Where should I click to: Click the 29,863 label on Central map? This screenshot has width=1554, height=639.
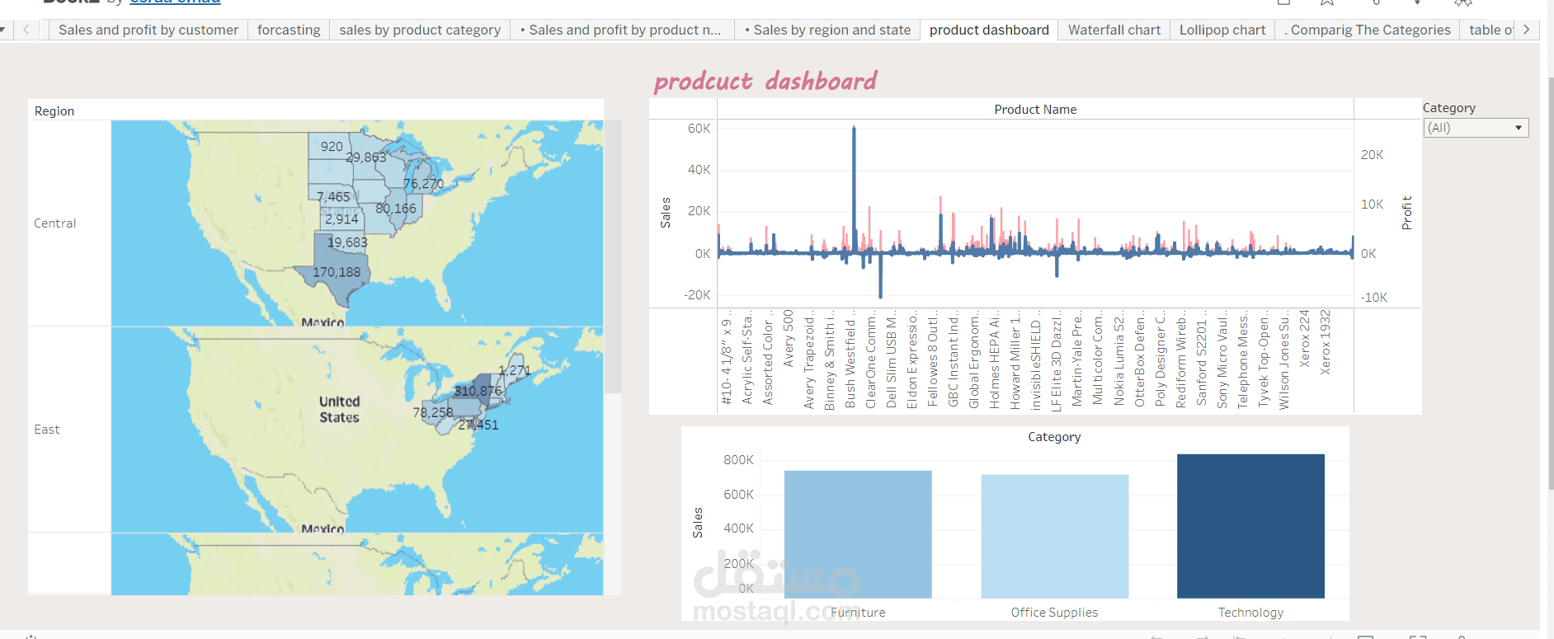point(365,157)
